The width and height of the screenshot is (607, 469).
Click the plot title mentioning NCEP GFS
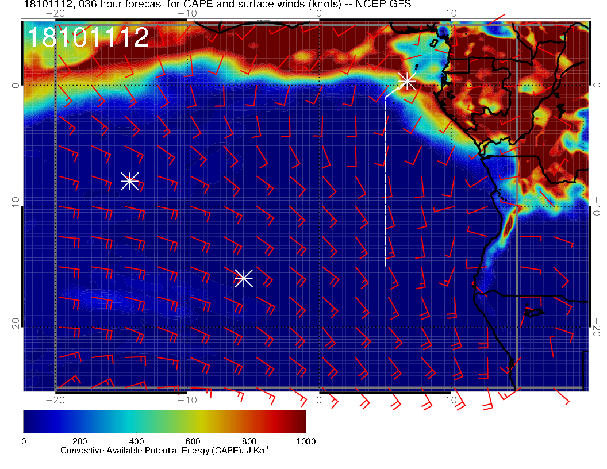point(217,4)
